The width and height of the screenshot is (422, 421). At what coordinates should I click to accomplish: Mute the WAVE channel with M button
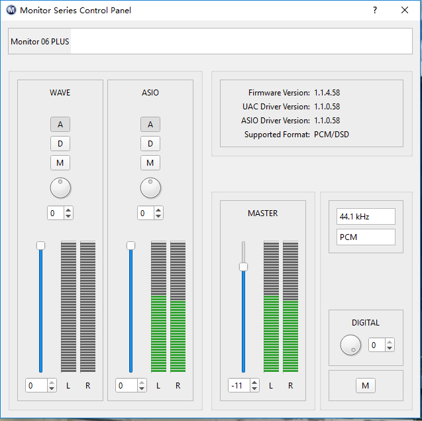pyautogui.click(x=60, y=162)
